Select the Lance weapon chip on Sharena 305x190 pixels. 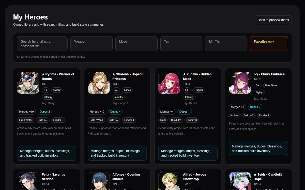coord(128,90)
